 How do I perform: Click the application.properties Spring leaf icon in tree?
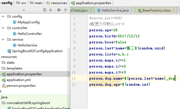coord(4,74)
